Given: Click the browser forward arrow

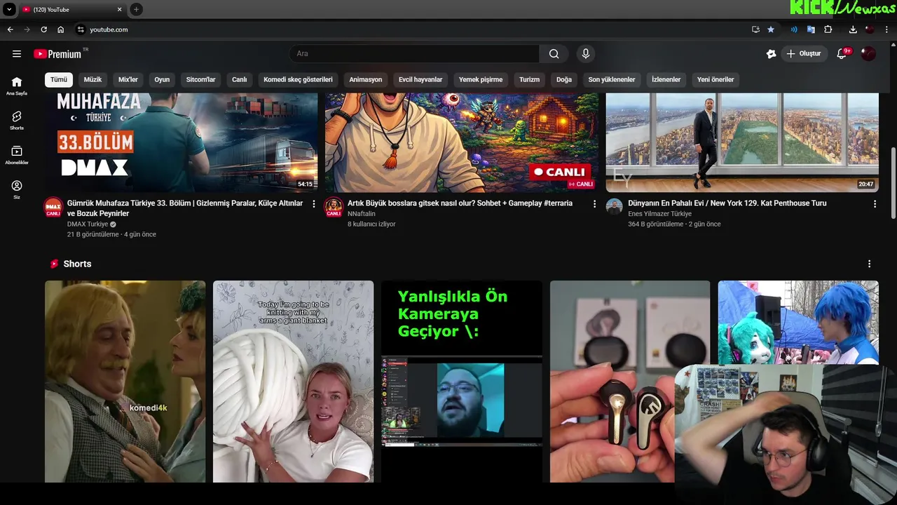Looking at the screenshot, I should (x=27, y=29).
